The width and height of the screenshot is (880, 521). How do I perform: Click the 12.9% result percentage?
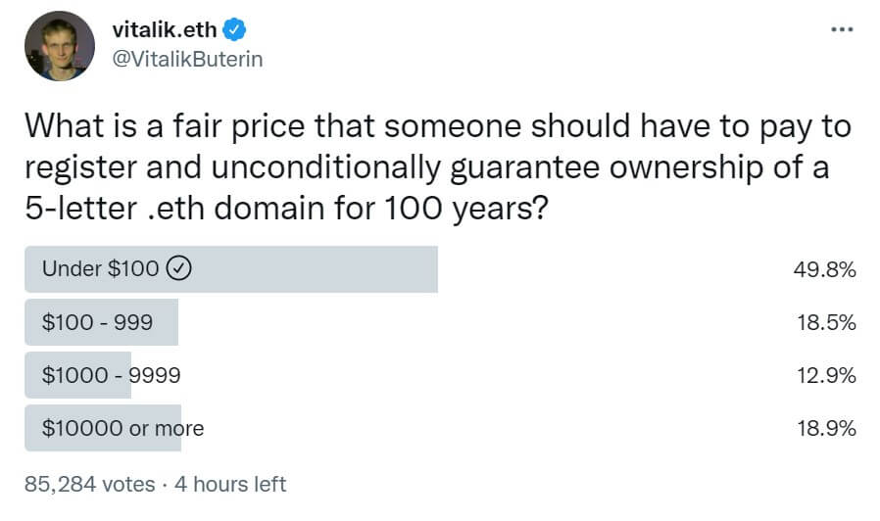[x=828, y=375]
